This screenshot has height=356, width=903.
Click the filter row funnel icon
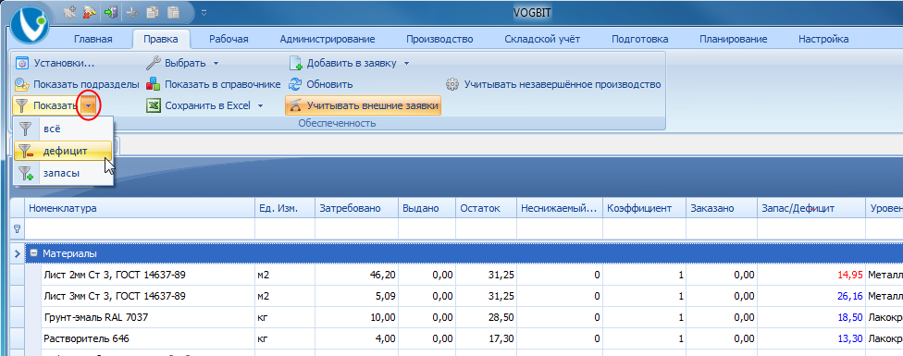click(x=18, y=229)
